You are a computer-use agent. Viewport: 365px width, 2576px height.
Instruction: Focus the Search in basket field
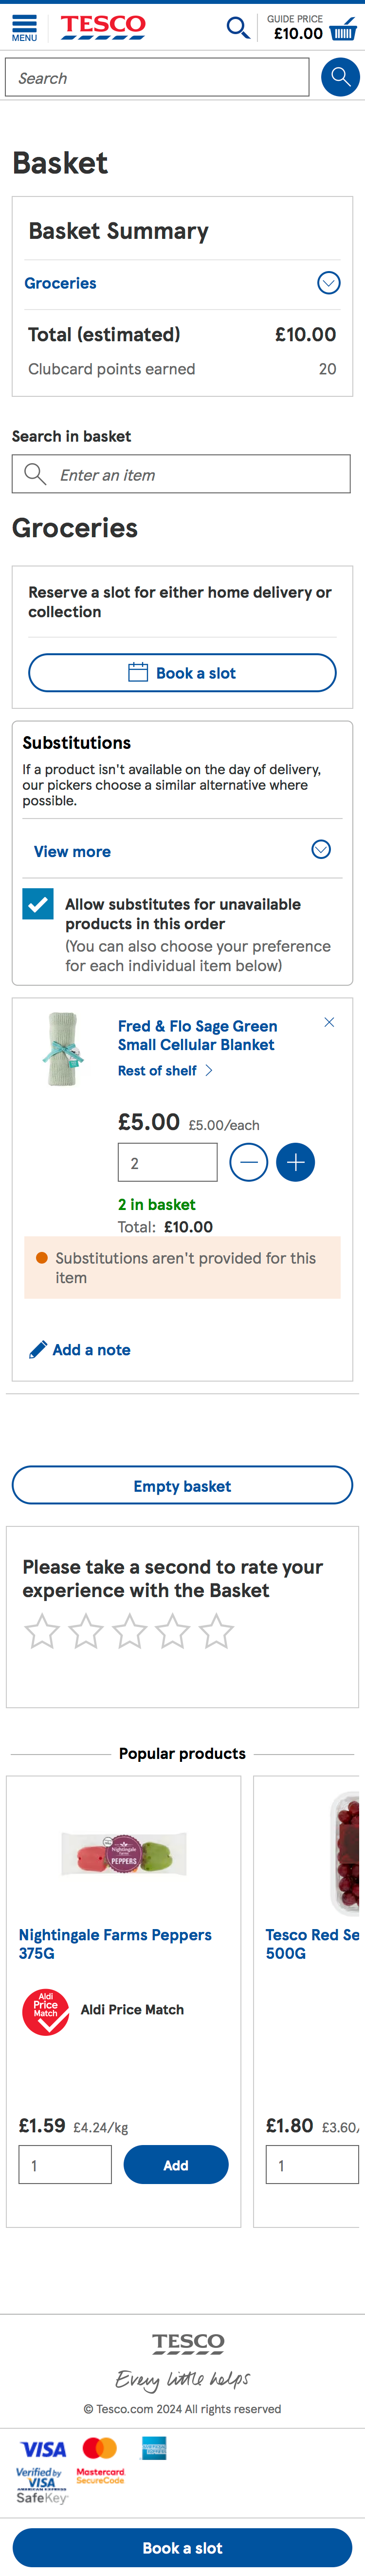182,475
